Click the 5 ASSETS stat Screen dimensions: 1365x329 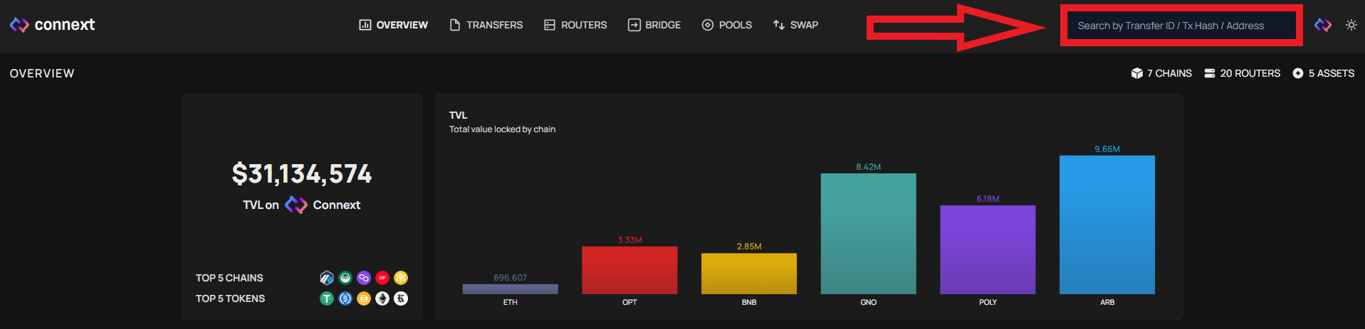click(1323, 73)
